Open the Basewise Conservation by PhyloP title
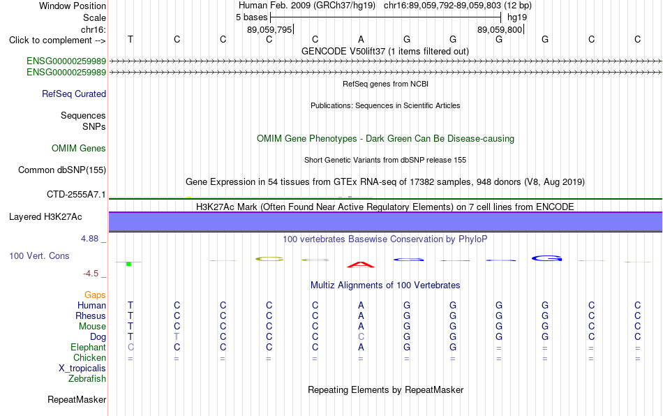This screenshot has width=663, height=416. click(x=385, y=239)
